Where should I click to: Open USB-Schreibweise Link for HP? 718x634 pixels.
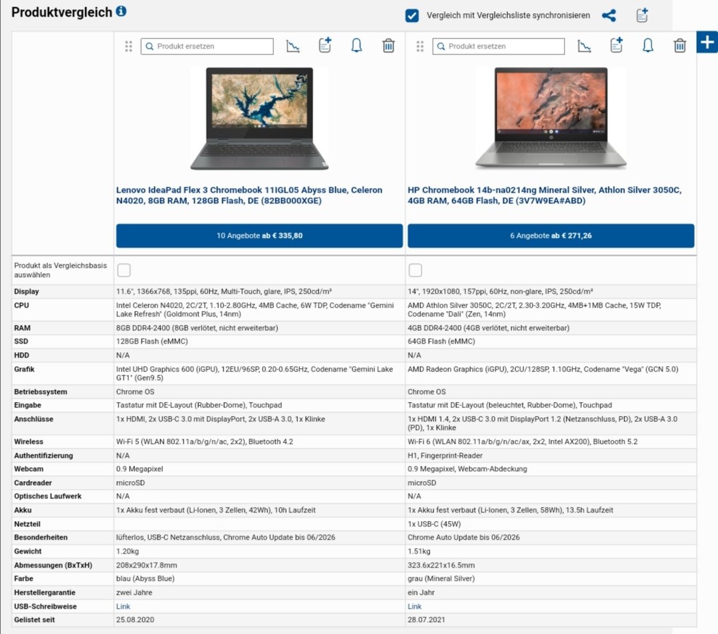pos(414,606)
